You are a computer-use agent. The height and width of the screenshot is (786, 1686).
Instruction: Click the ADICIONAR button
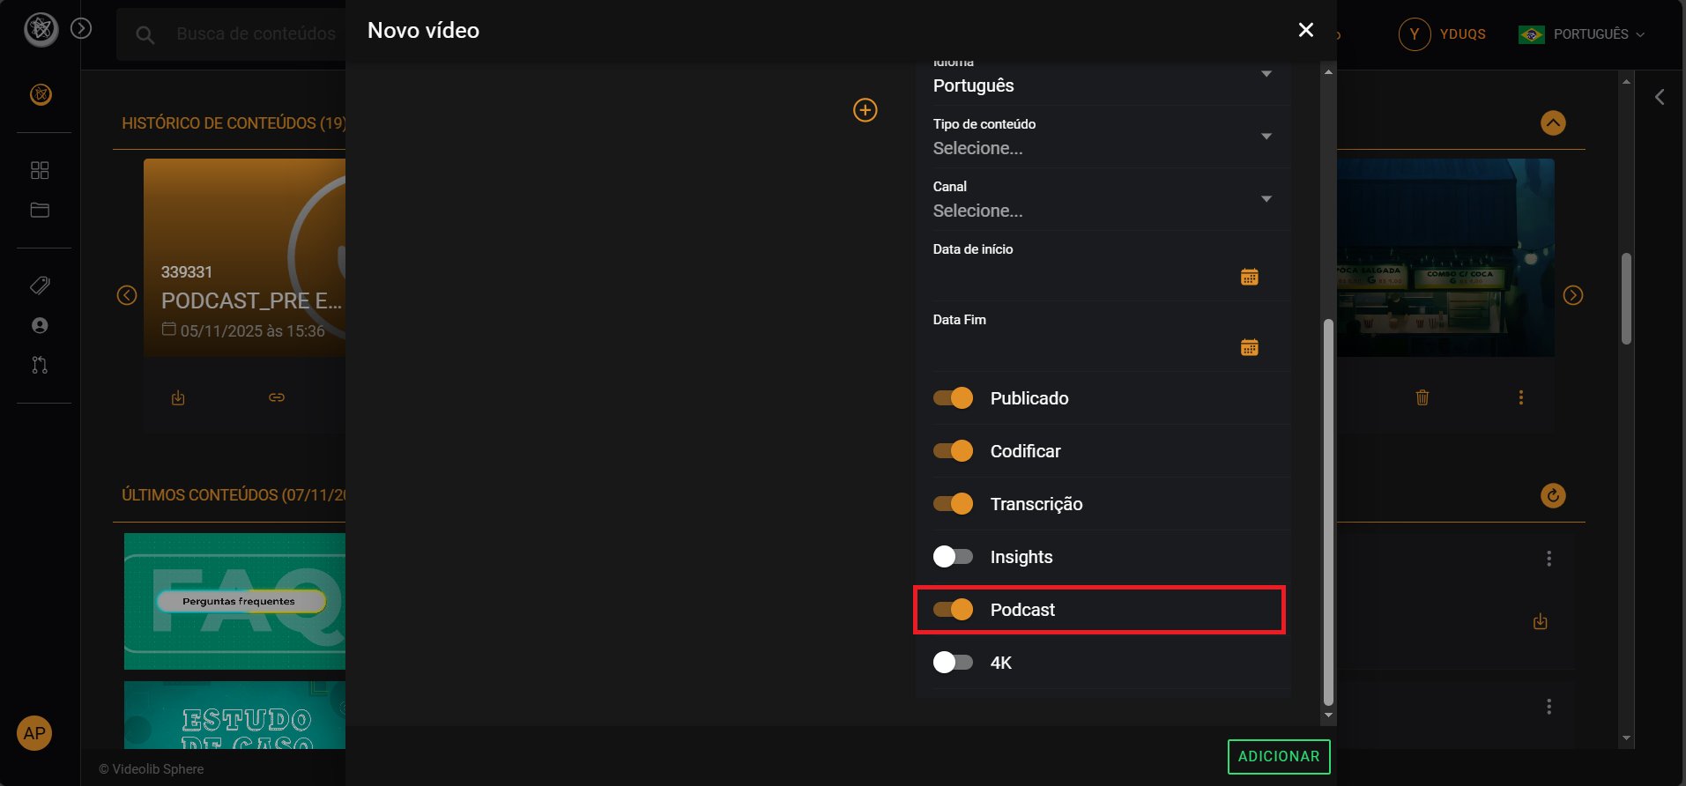point(1278,756)
